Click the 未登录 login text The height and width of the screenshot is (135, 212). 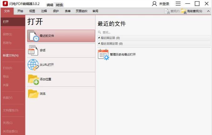[164, 4]
